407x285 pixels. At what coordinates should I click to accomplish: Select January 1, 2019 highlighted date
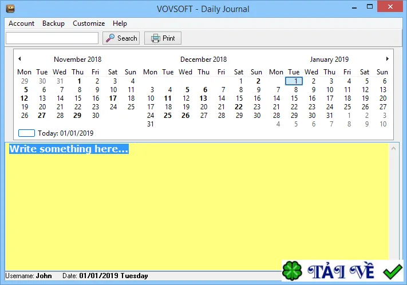294,81
